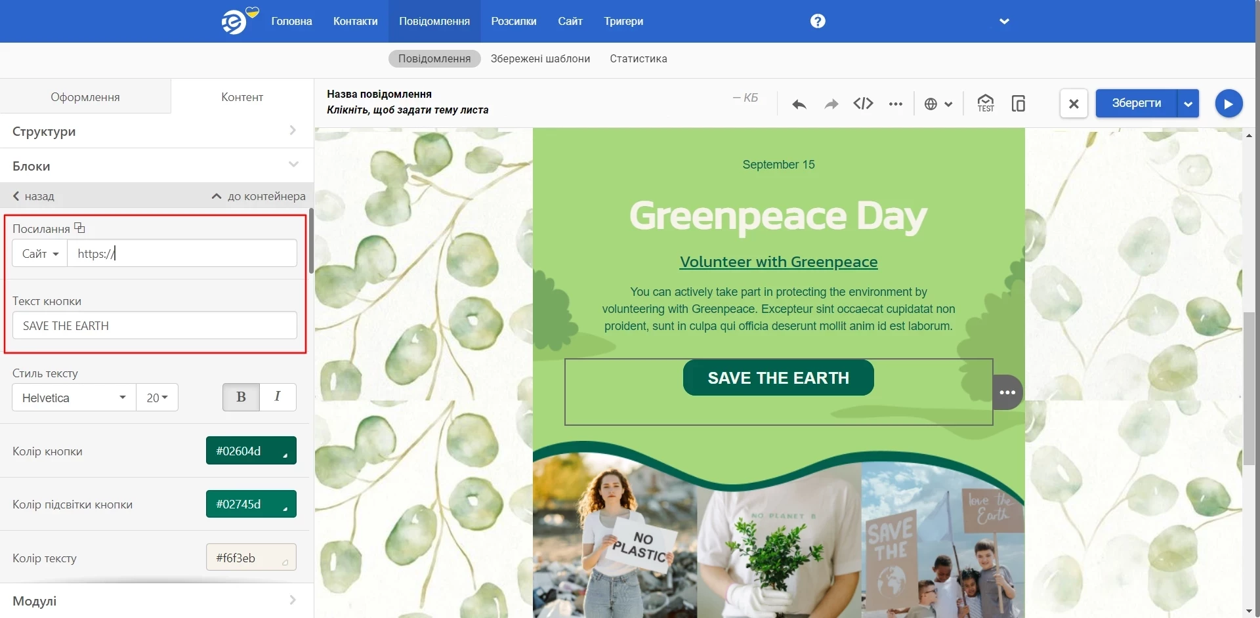Image resolution: width=1260 pixels, height=618 pixels.
Task: Click the copy icon next to Посилання
Action: pyautogui.click(x=79, y=228)
